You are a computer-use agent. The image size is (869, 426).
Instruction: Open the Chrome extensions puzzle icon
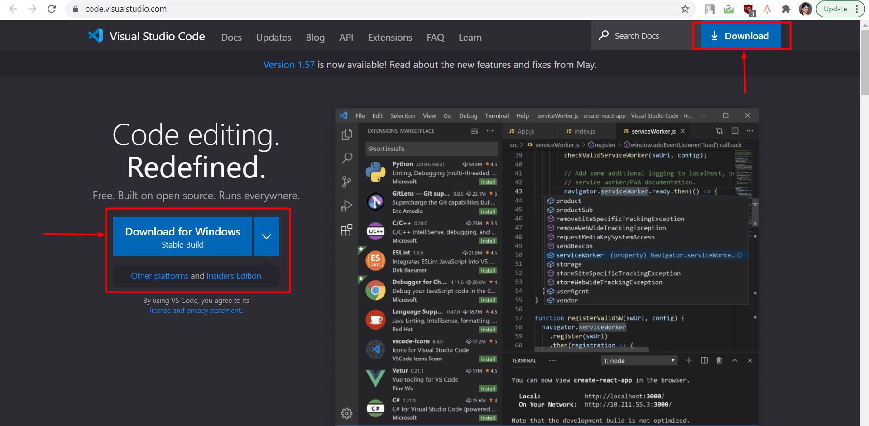tap(786, 9)
